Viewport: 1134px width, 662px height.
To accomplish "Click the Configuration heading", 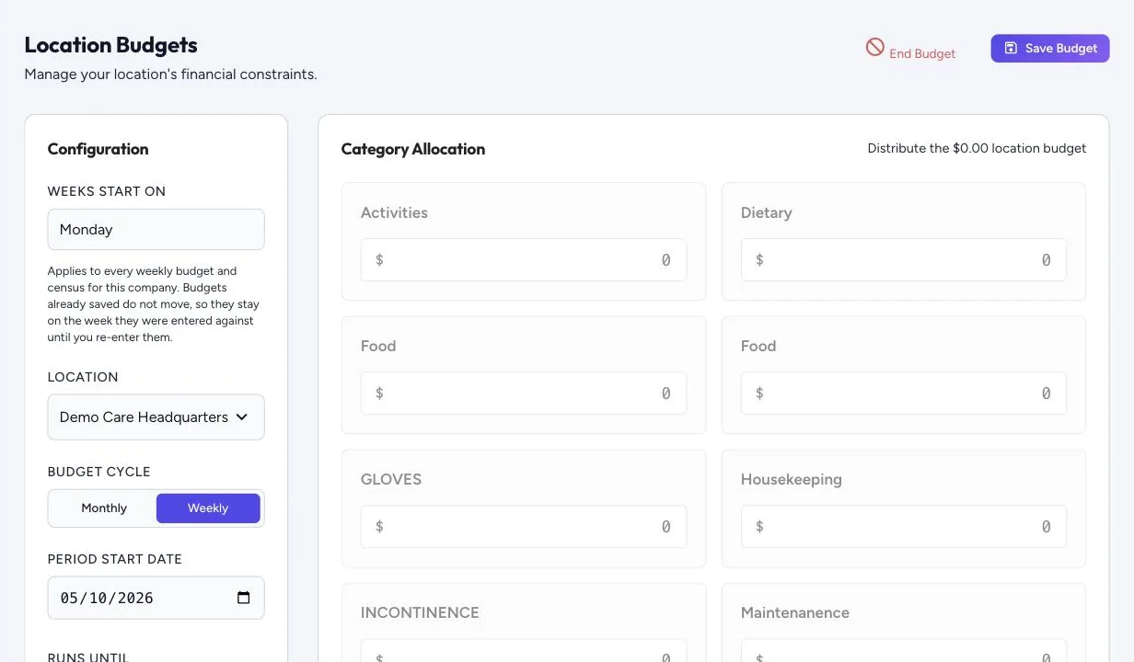I will (98, 149).
